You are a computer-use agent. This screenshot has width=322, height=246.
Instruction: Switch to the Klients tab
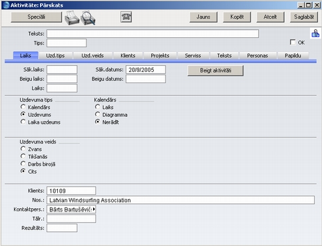(x=128, y=56)
